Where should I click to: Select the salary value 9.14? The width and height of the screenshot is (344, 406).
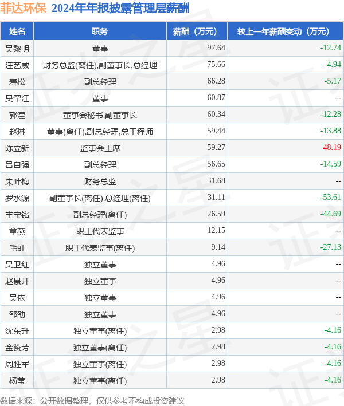pyautogui.click(x=218, y=247)
